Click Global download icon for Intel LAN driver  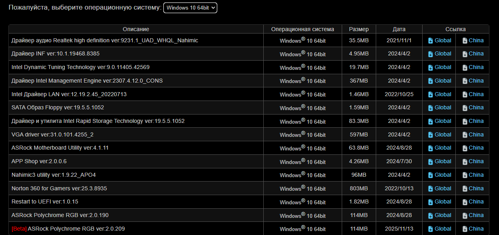(x=431, y=95)
